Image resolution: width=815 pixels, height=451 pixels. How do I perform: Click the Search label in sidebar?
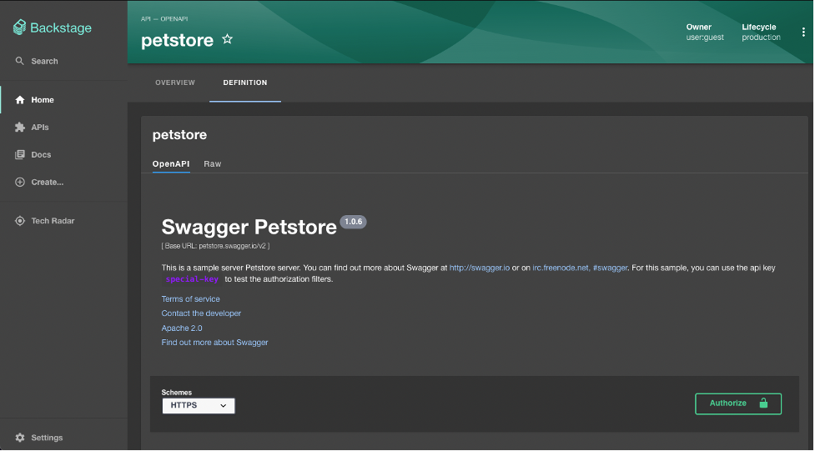pyautogui.click(x=44, y=62)
